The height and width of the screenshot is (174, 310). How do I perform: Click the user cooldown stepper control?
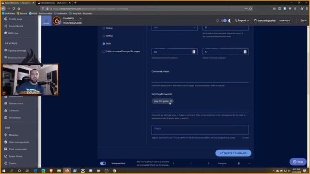point(194,52)
